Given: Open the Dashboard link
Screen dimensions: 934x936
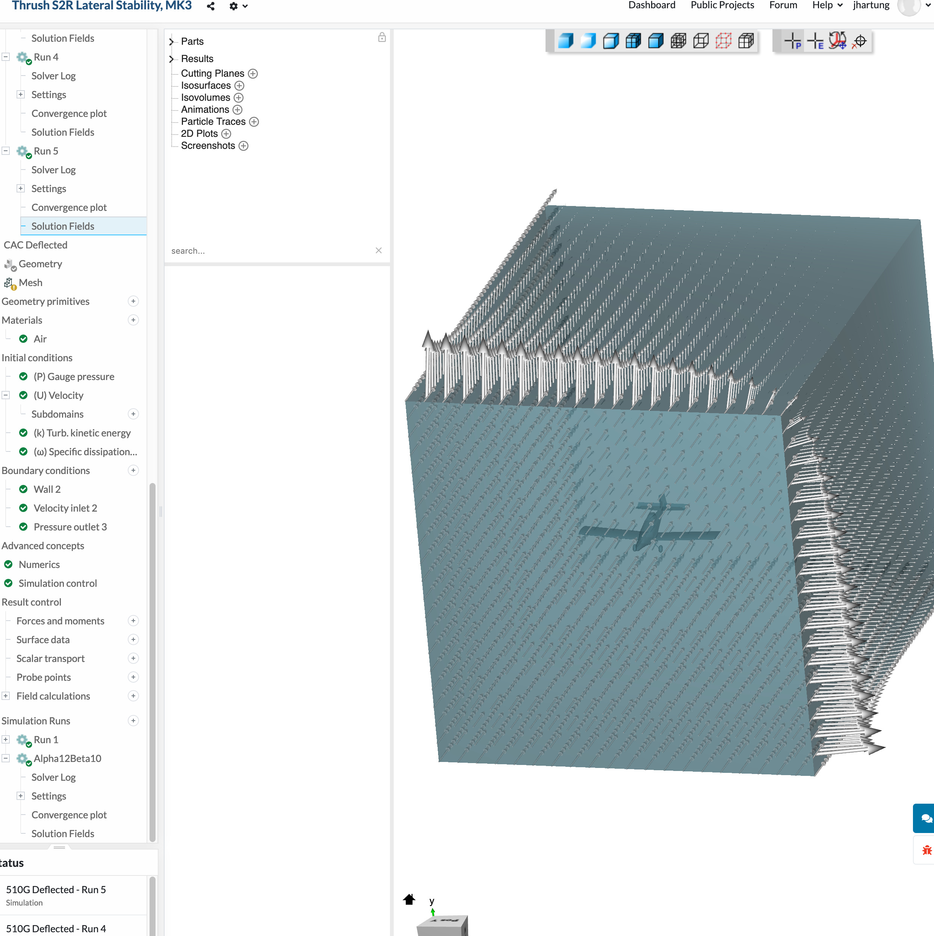Looking at the screenshot, I should pyautogui.click(x=652, y=5).
